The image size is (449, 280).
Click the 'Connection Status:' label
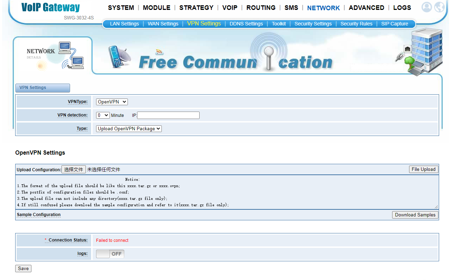click(x=68, y=240)
